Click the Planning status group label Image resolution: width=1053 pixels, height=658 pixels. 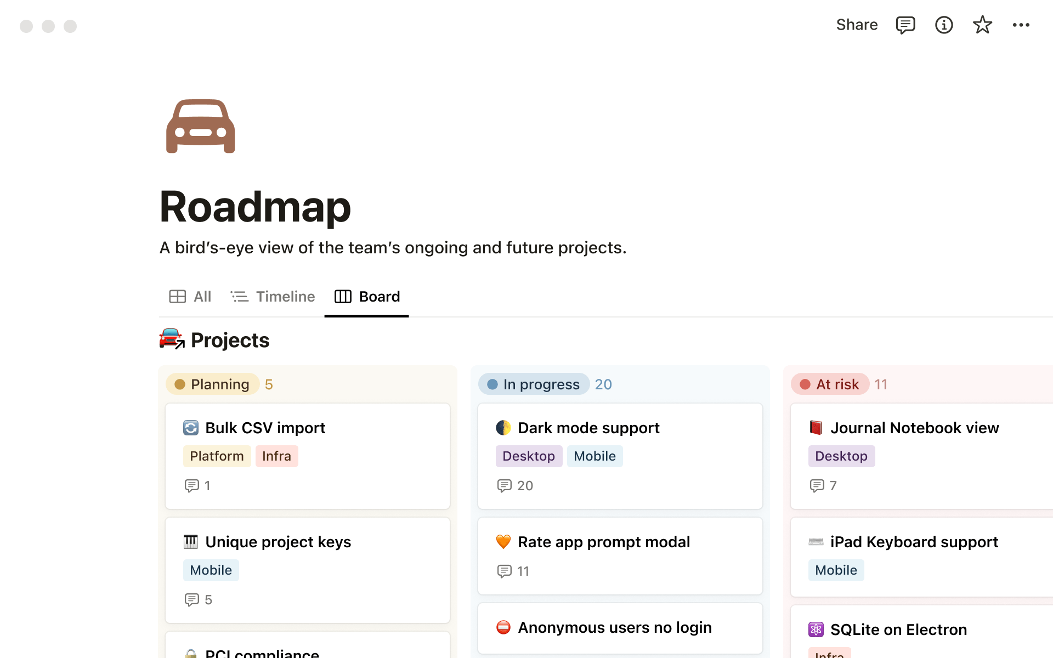pyautogui.click(x=212, y=384)
